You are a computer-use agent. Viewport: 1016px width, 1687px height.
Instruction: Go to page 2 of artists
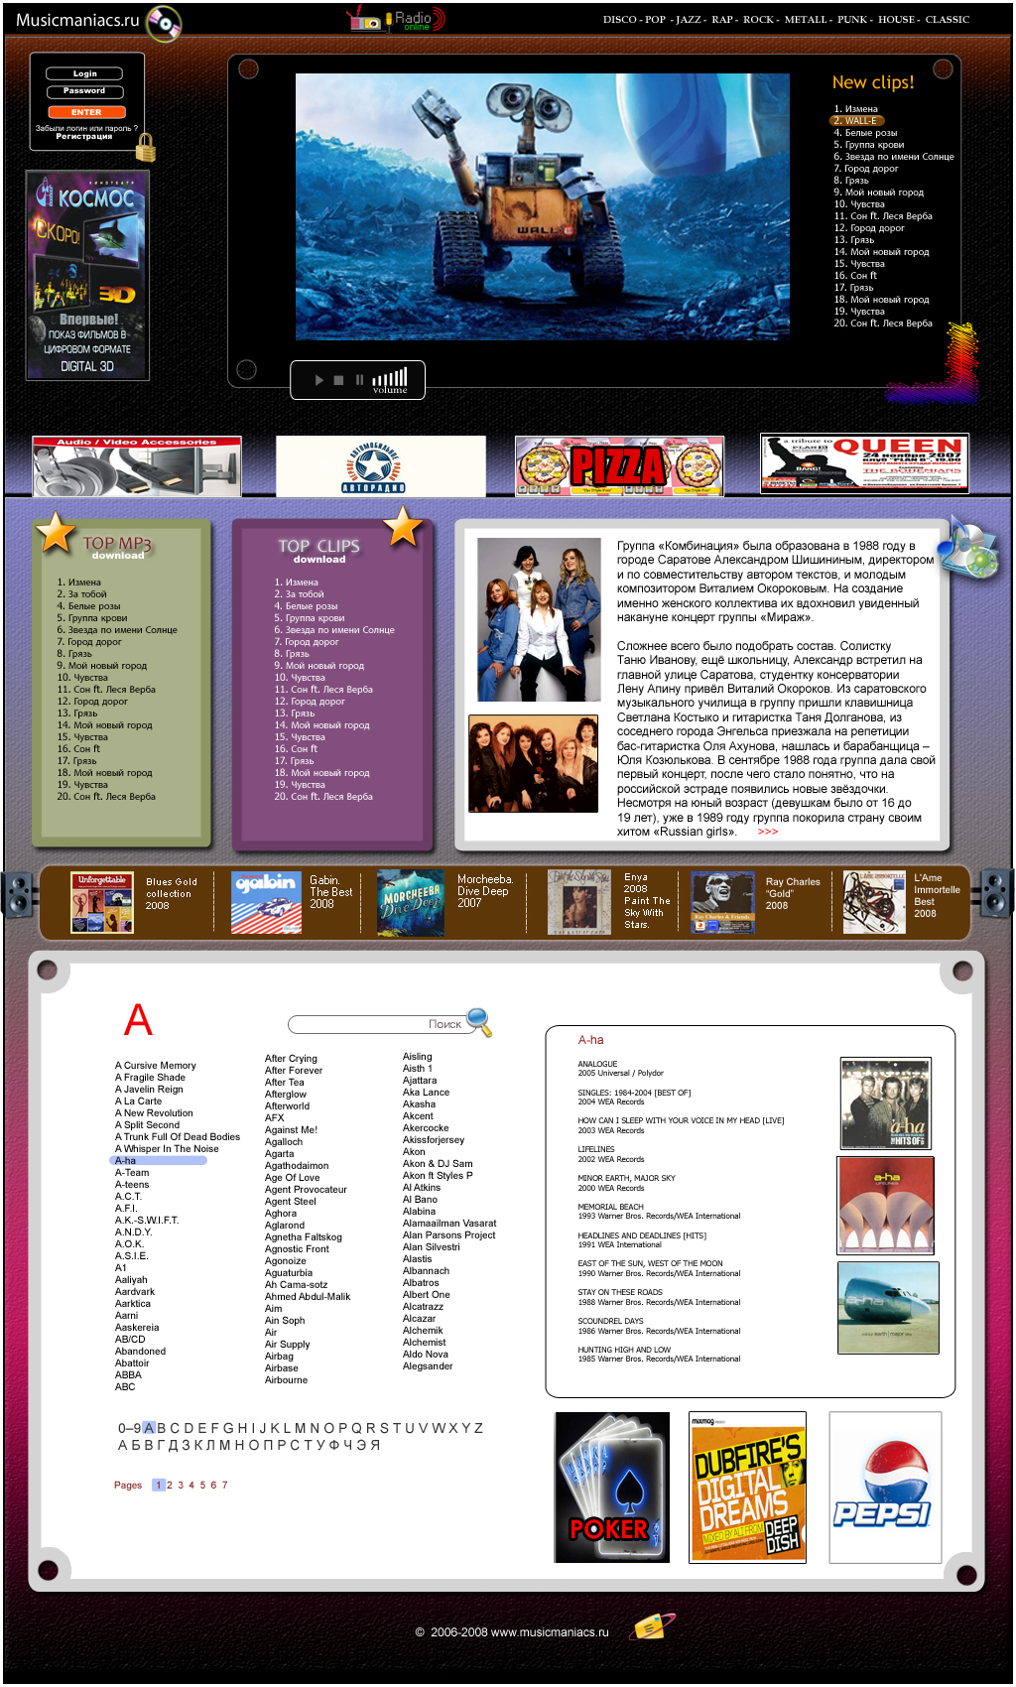170,1486
